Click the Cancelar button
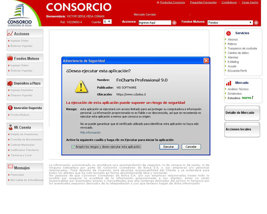Screen dimensions: 267x214 191,147
